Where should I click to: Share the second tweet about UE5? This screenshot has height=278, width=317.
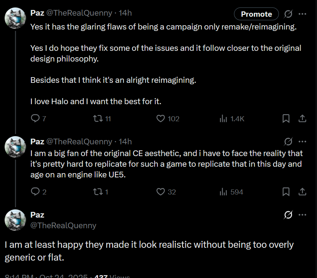(302, 192)
